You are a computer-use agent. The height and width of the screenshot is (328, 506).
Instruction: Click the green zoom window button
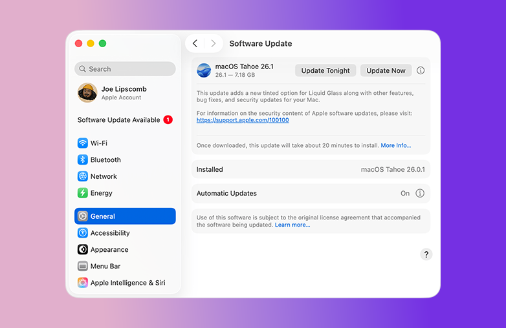pyautogui.click(x=103, y=43)
